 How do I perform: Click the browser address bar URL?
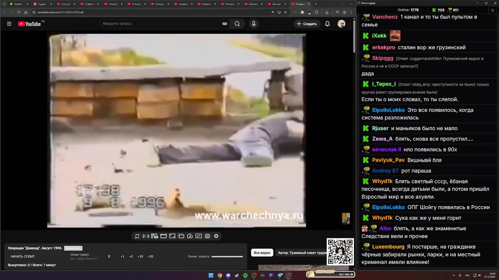tap(61, 12)
